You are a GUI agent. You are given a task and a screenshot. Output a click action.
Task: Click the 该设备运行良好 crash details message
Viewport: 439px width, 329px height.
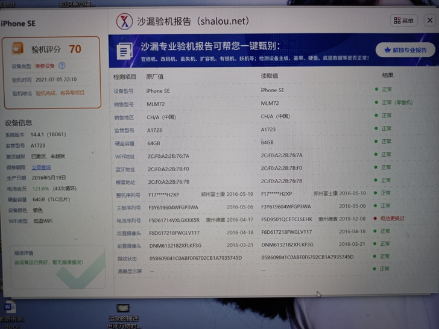pos(49,263)
